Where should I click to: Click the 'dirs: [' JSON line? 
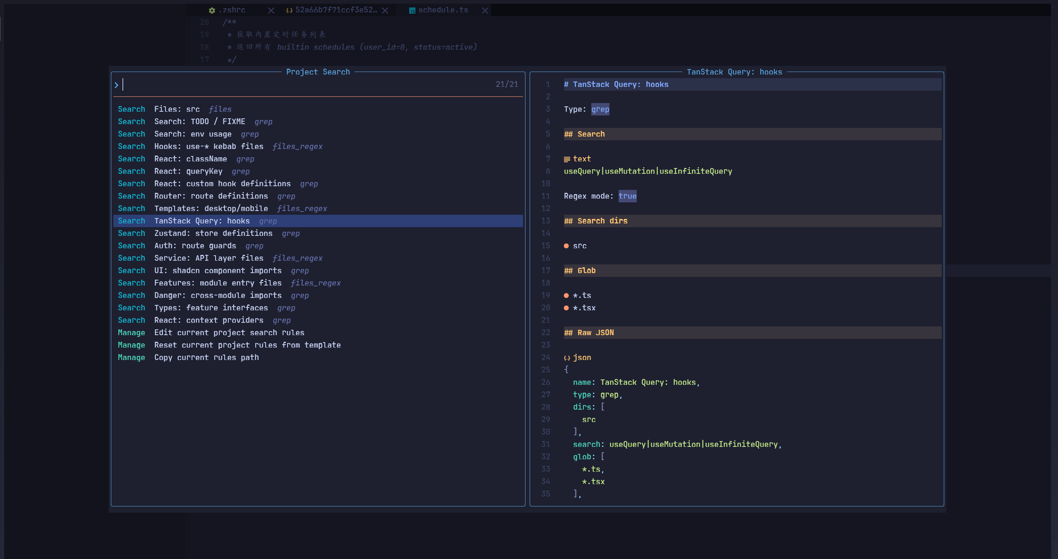click(588, 407)
